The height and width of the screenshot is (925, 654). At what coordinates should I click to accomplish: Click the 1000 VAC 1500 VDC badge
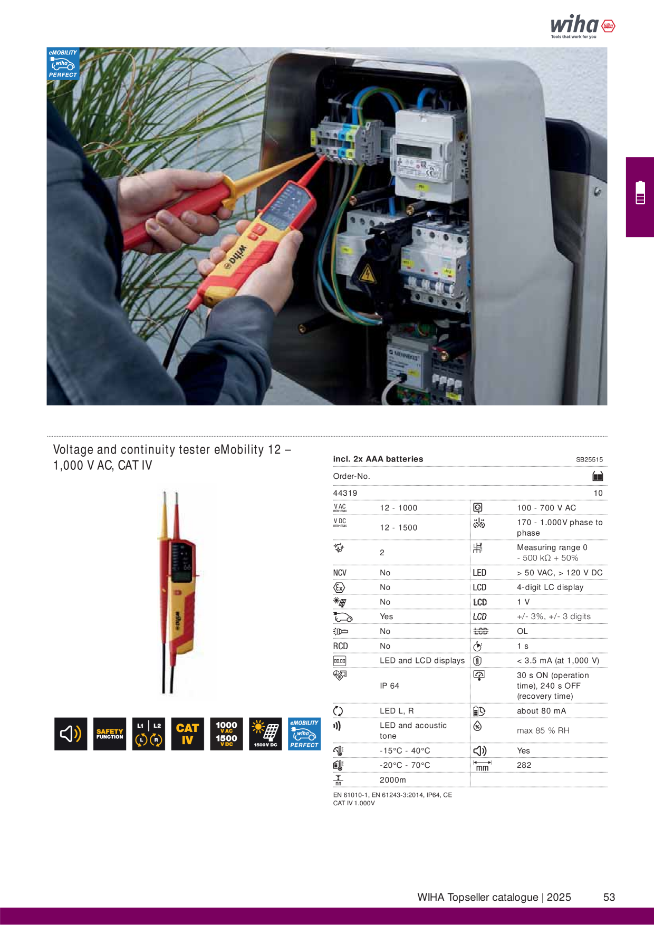click(226, 734)
